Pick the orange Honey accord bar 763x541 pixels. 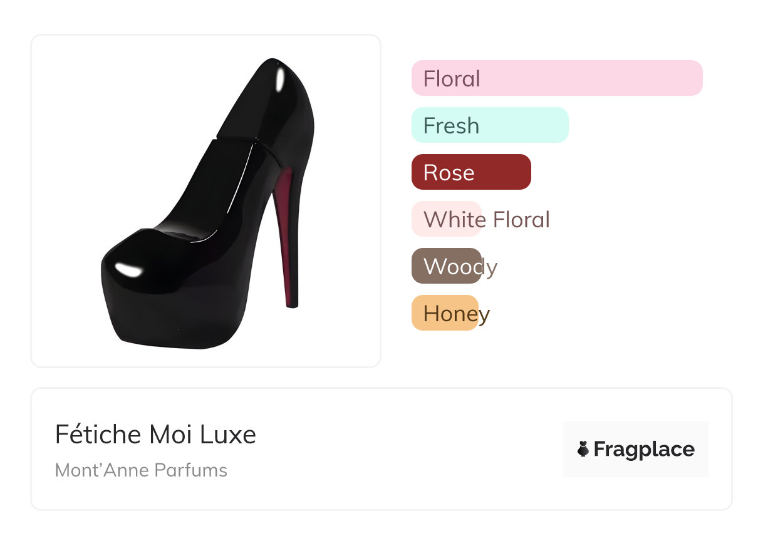445,313
